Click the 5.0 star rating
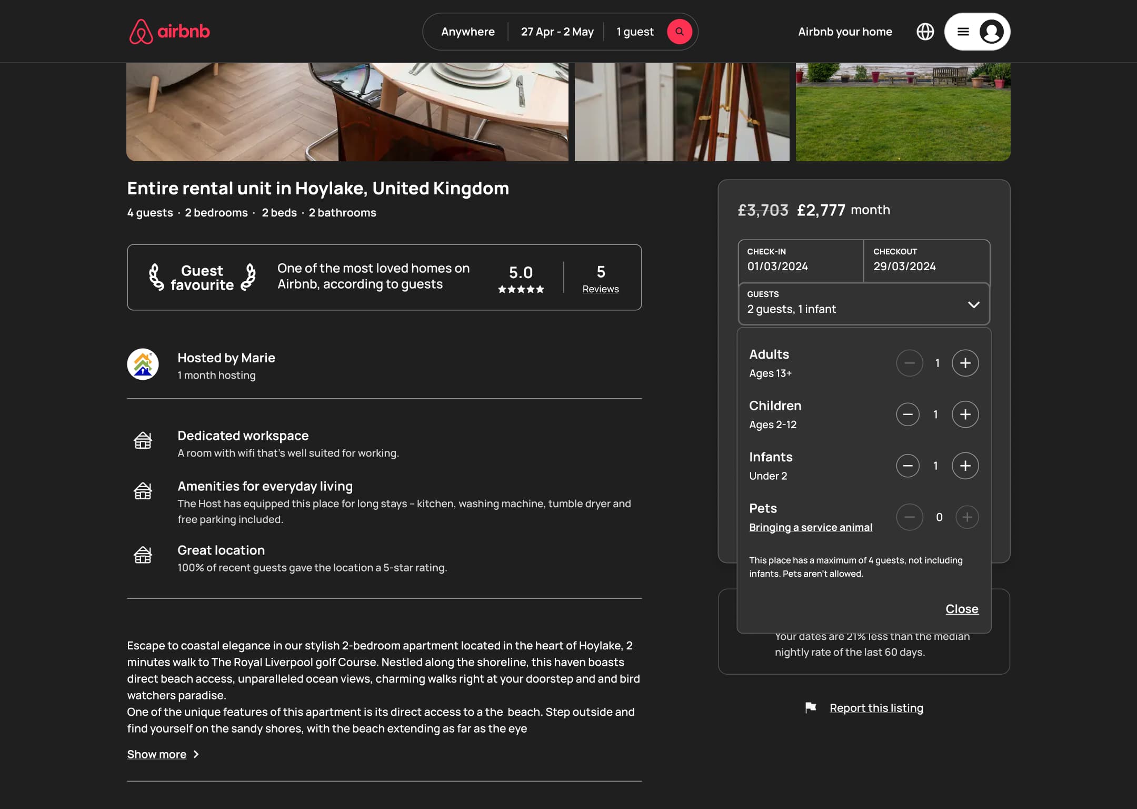The height and width of the screenshot is (809, 1137). [x=521, y=279]
